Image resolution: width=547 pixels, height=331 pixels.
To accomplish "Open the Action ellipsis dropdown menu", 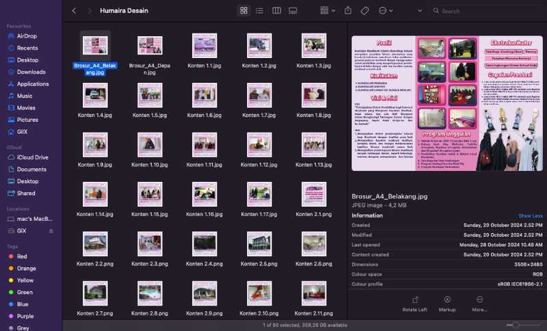I will click(386, 11).
